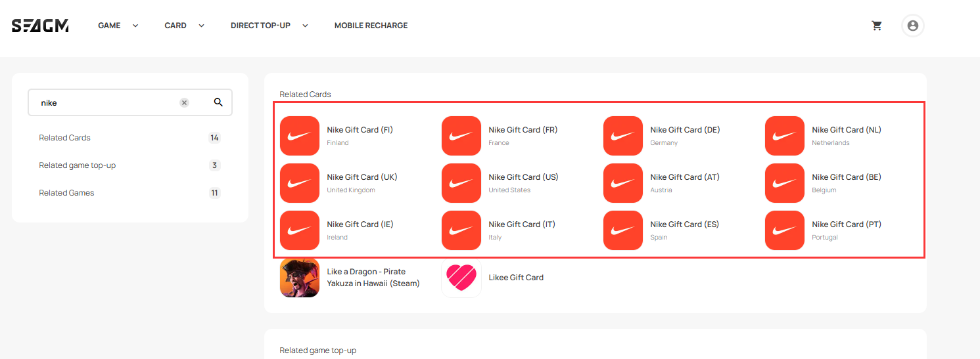Viewport: 980px width, 359px height.
Task: Show Related Games results
Action: tap(66, 193)
